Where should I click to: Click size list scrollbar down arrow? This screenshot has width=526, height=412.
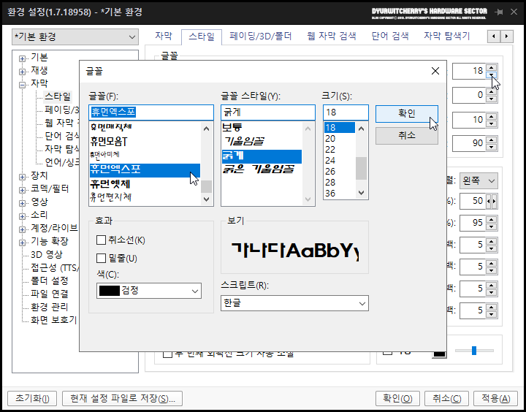[x=362, y=193]
